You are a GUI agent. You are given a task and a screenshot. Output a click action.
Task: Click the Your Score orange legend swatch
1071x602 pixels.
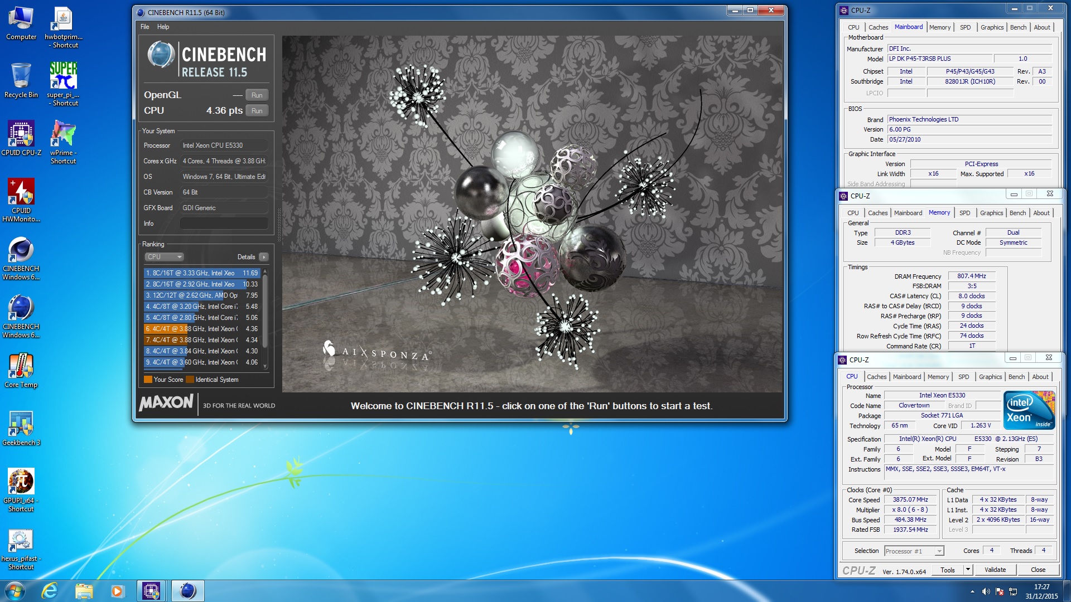(x=148, y=380)
